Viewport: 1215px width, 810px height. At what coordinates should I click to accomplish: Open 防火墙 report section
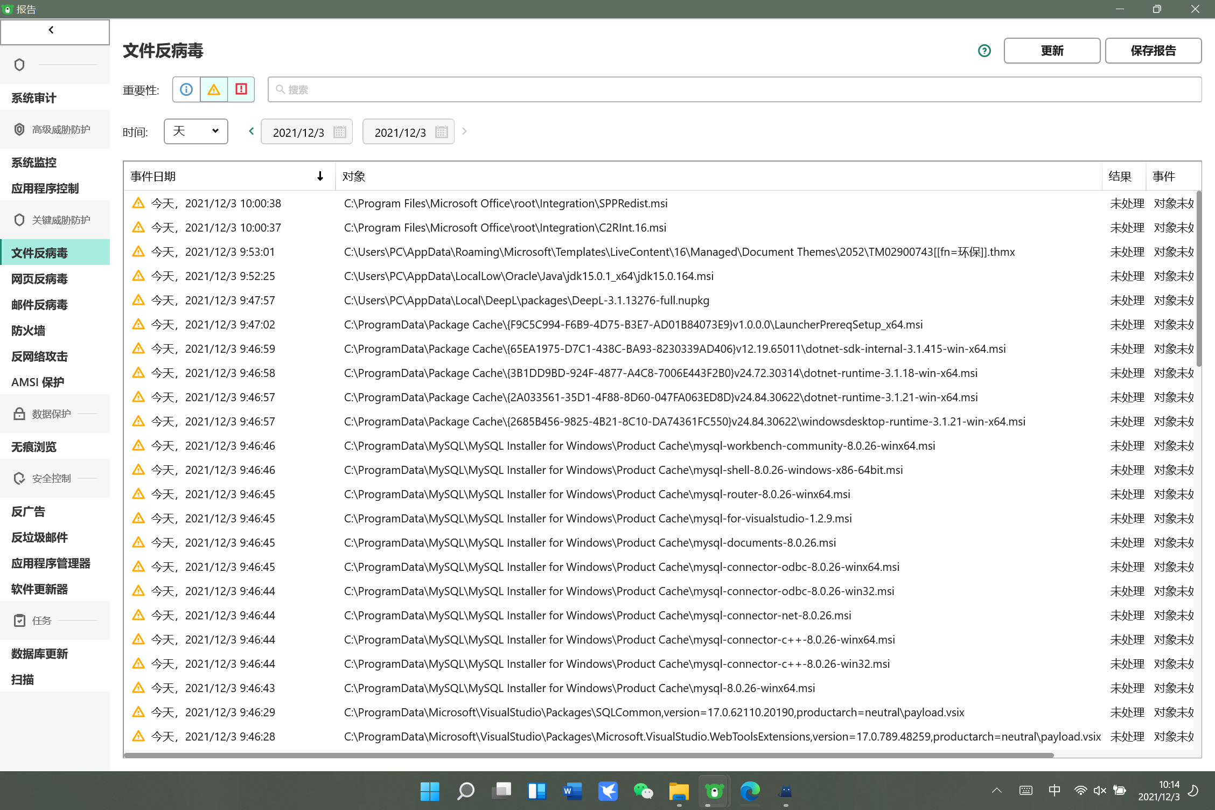[55, 331]
